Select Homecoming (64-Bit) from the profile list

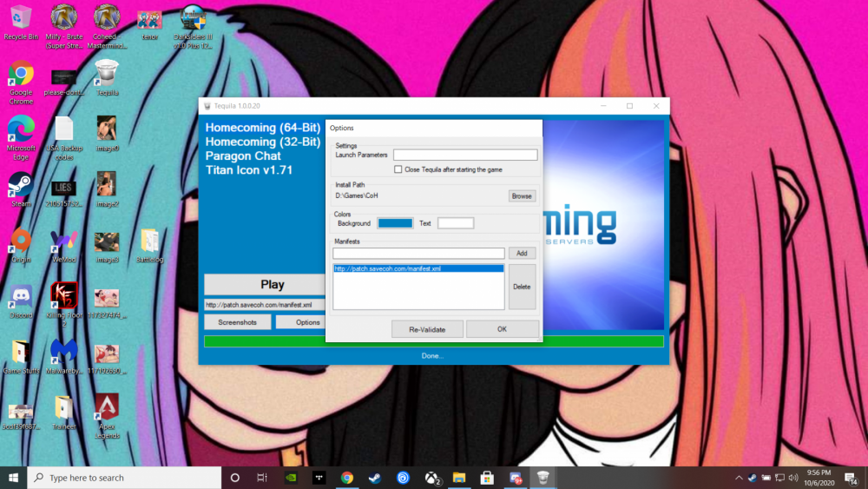[262, 129]
